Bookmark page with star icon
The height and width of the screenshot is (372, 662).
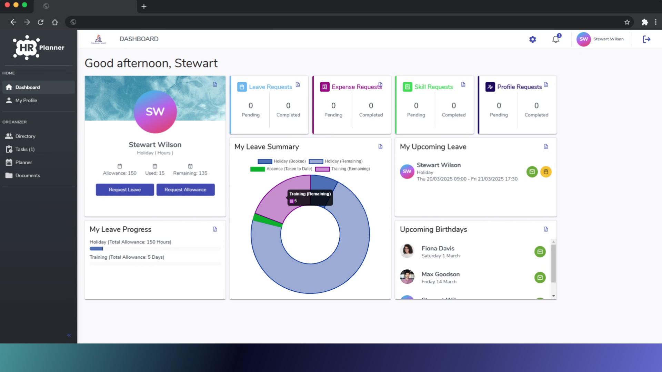(627, 22)
